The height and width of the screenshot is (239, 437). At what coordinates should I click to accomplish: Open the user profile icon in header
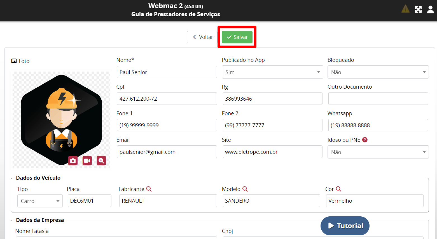[x=430, y=10]
